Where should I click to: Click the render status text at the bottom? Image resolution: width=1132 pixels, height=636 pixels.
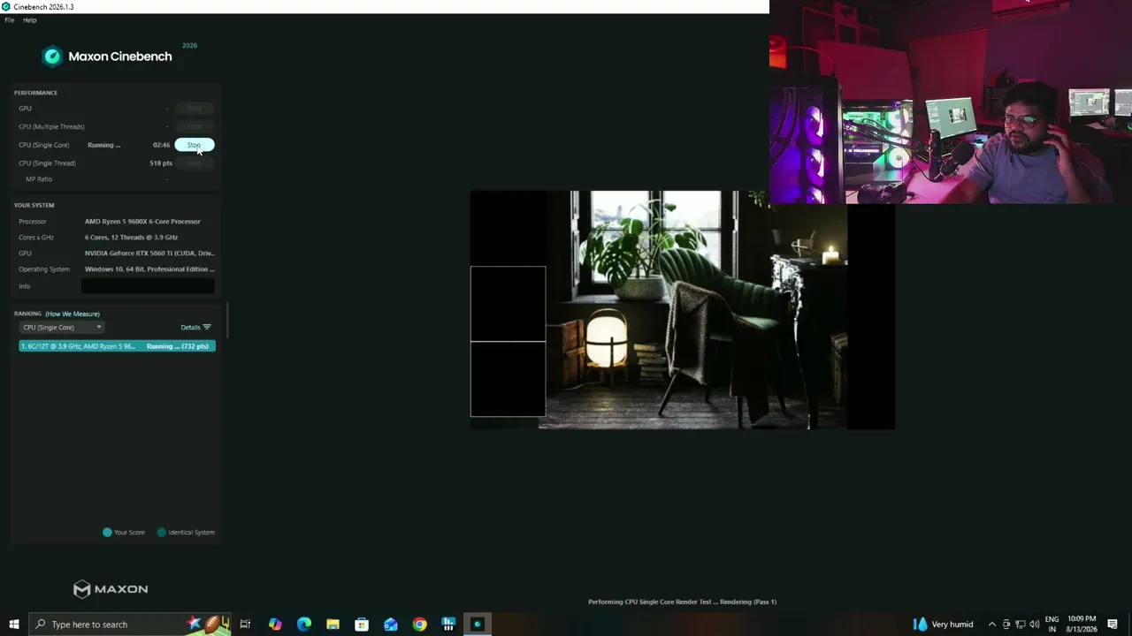click(682, 602)
